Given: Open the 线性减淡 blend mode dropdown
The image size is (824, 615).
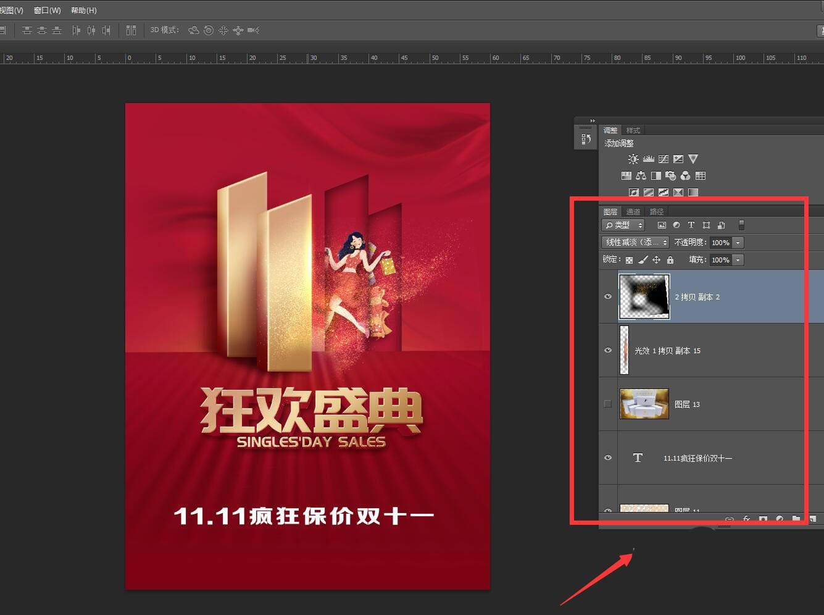Looking at the screenshot, I should pos(635,243).
